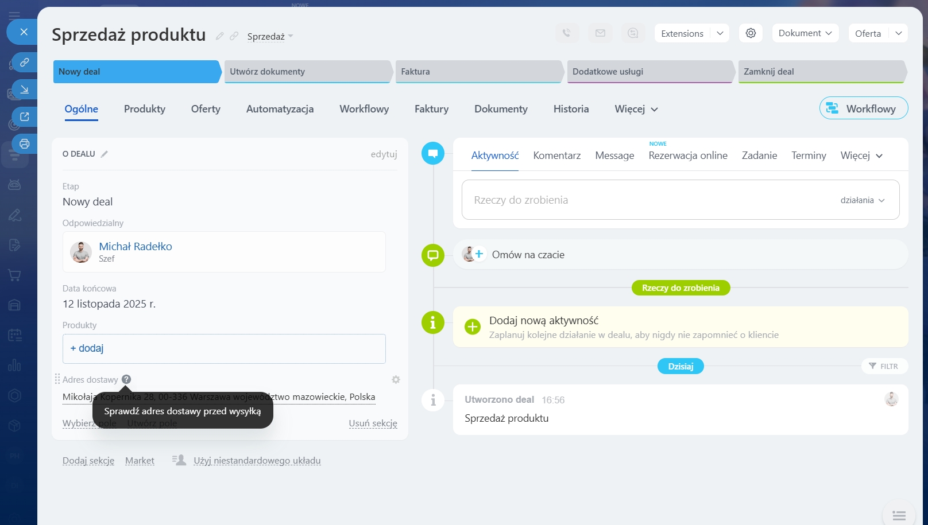The height and width of the screenshot is (525, 928).
Task: Click green plus icon to add new activity
Action: pos(472,326)
